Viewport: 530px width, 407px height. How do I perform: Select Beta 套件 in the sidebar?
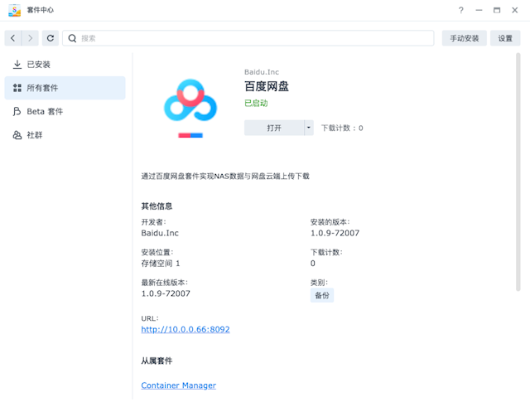[65, 112]
